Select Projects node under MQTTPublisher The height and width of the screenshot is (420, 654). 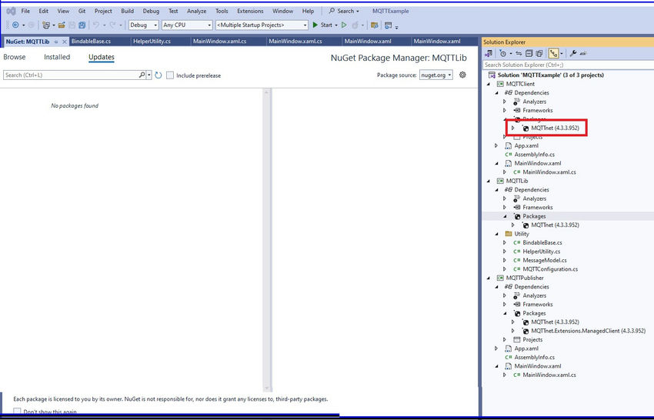point(532,340)
